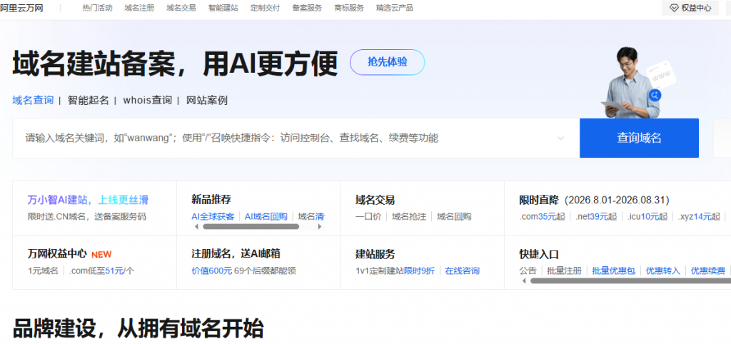Screen dimensions: 731x344
Task: Click the man holding tablet illustration
Action: pos(630,83)
